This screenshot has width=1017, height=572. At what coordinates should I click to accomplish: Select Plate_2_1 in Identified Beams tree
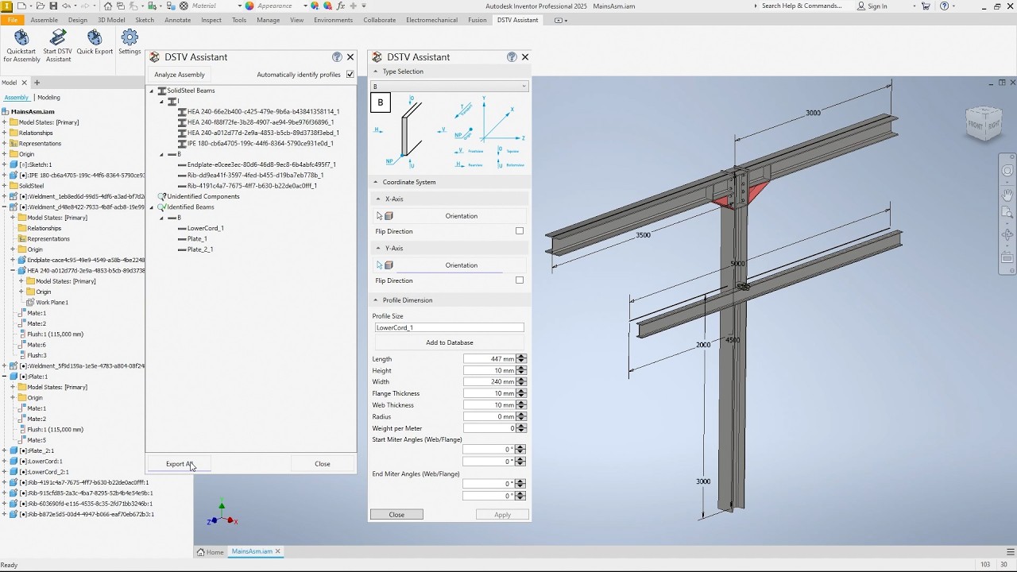[x=200, y=249]
